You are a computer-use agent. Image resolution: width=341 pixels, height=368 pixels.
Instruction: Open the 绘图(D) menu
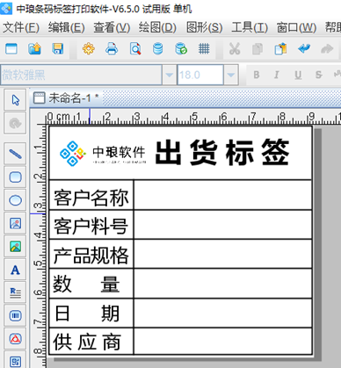point(157,28)
